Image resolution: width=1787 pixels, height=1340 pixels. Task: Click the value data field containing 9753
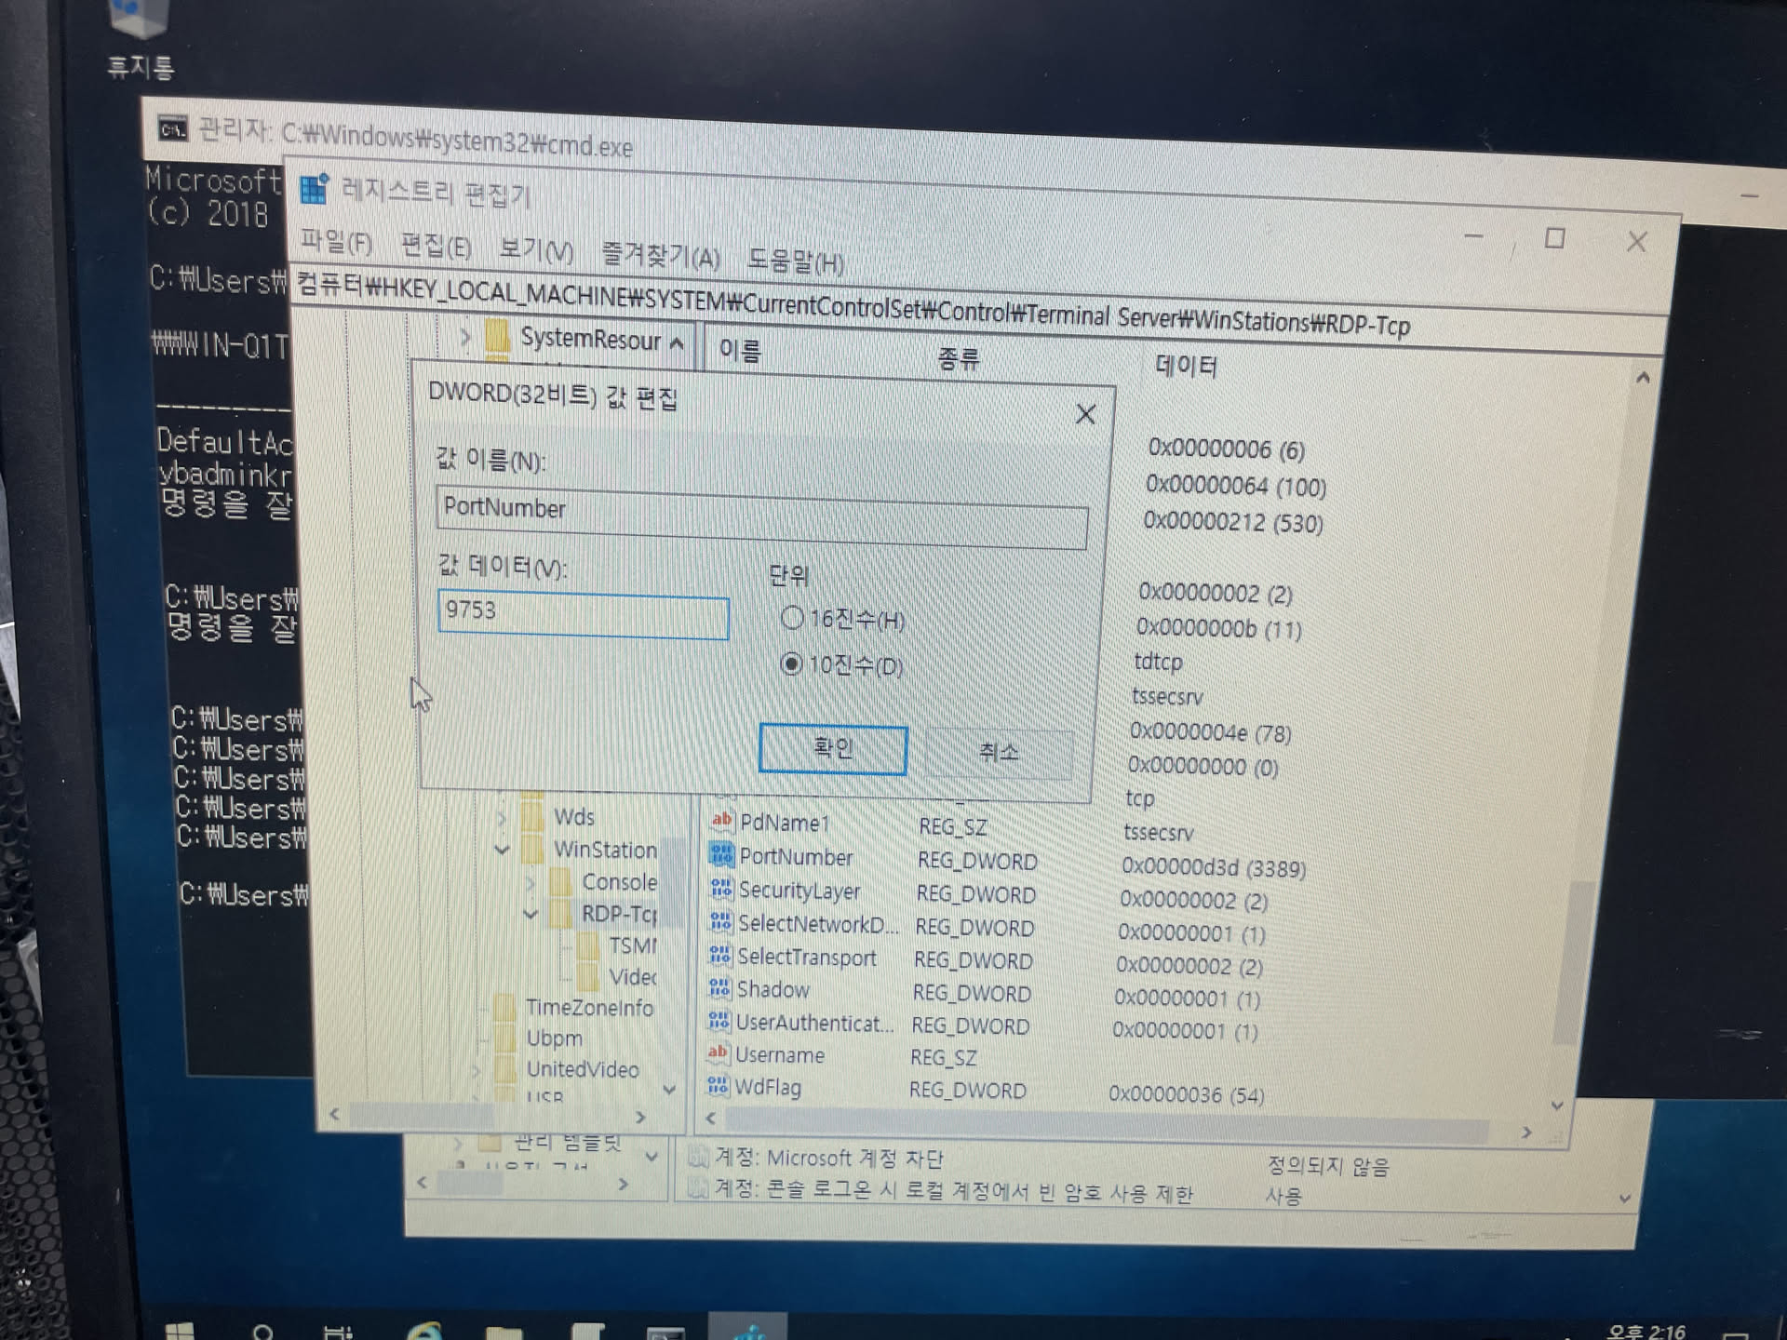pyautogui.click(x=583, y=615)
